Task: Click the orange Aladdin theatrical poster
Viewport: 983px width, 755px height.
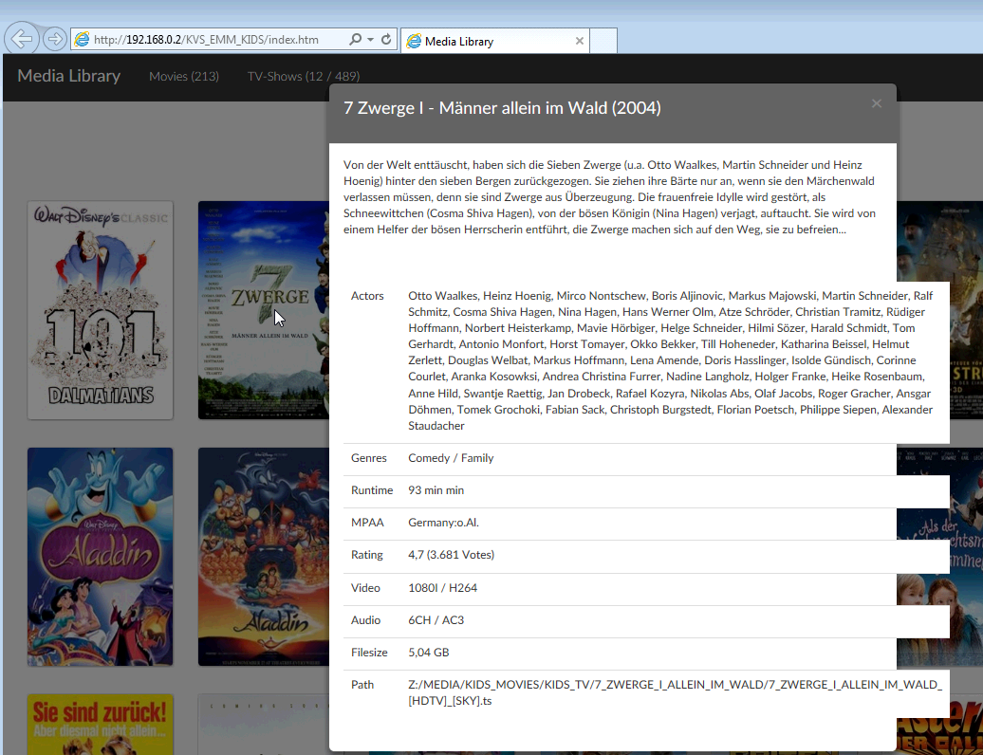Action: pyautogui.click(x=264, y=557)
